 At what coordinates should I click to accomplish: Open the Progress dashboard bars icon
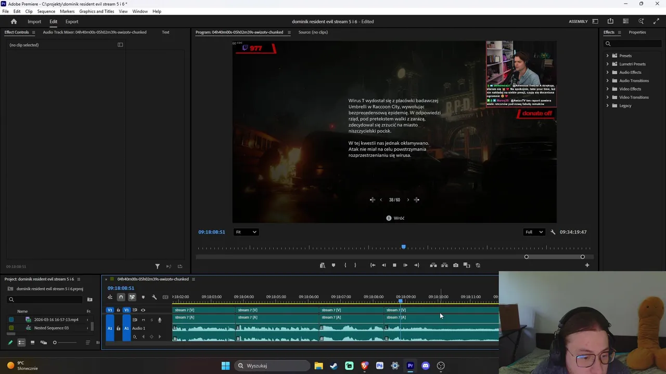point(625,21)
